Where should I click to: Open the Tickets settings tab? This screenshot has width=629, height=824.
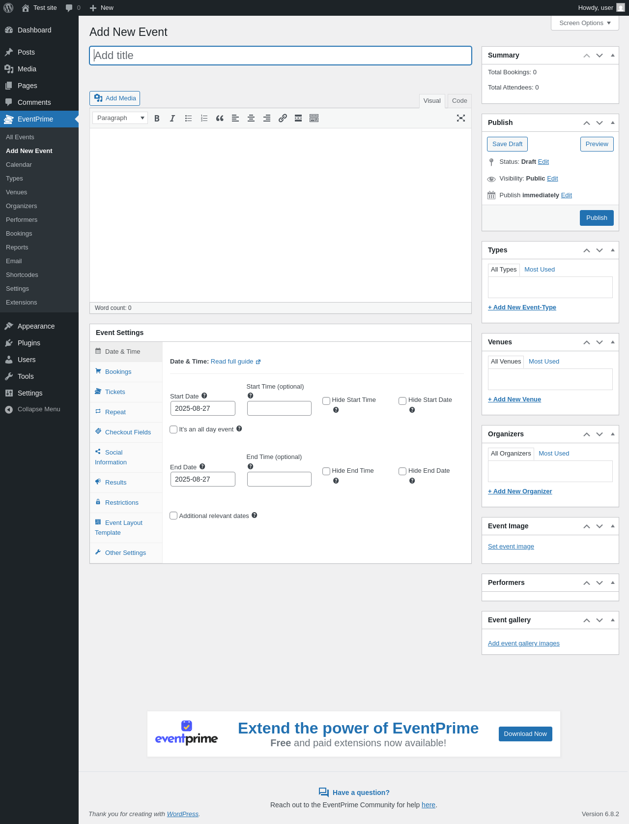126,392
